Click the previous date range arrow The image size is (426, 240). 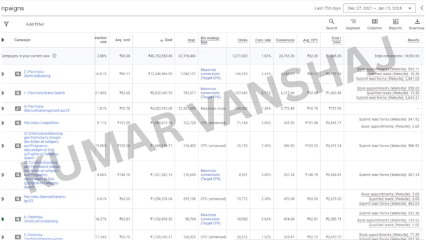422,8
